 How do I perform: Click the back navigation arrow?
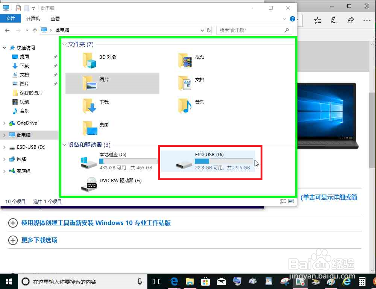tap(7, 30)
